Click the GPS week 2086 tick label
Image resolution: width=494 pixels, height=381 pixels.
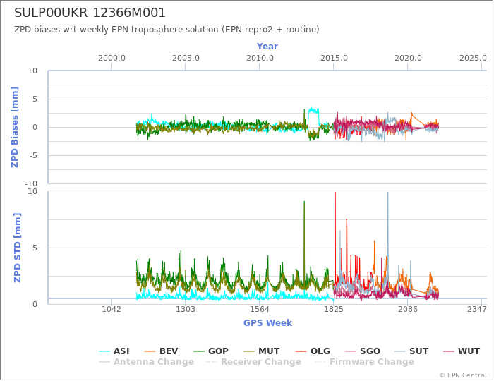tap(408, 309)
